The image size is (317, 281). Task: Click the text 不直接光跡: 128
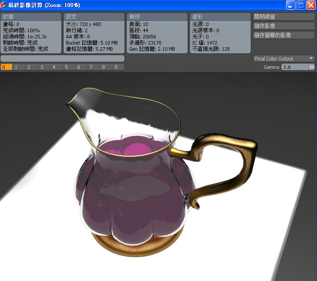pos(211,49)
